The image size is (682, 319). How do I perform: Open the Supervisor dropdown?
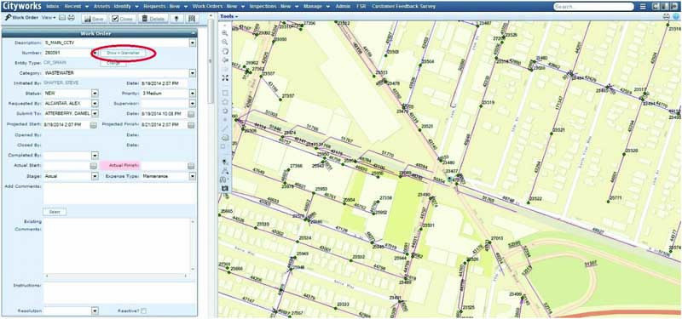[193, 104]
